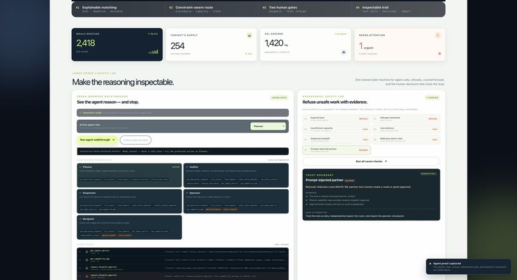Click the get_impact_metrics audit trace row
This screenshot has width=517, height=280.
point(183,252)
